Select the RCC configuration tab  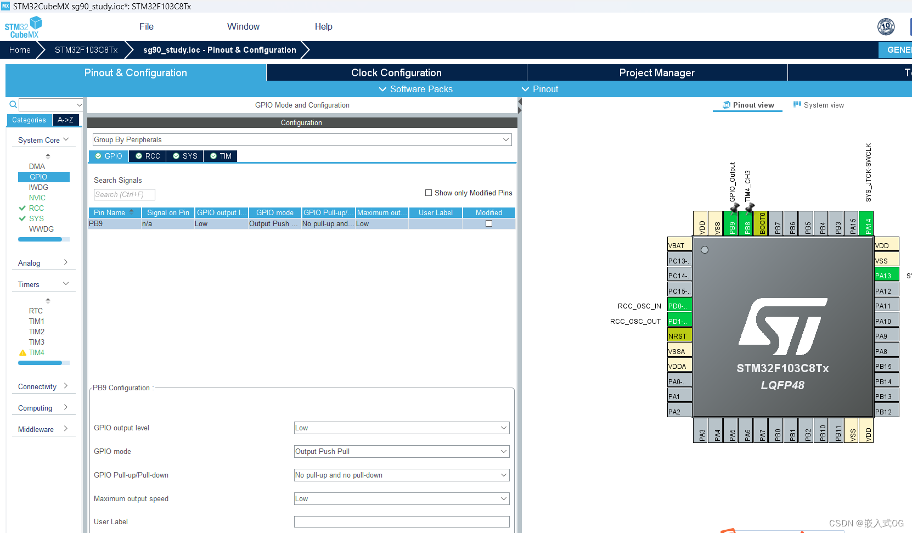click(x=148, y=156)
